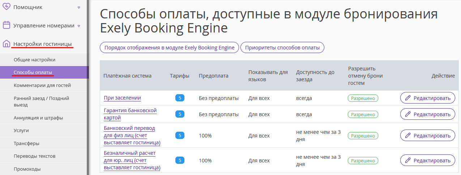The height and width of the screenshot is (175, 461).
Task: Click Разрешено badge in Гарантия банковской картой row
Action: tap(363, 114)
